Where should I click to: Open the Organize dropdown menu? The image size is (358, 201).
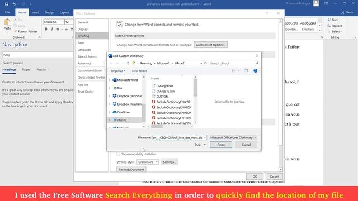118,71
